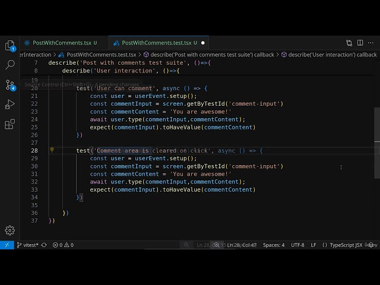Open the Manage gear menu
Viewport: 380px width, 285px height.
(9, 230)
